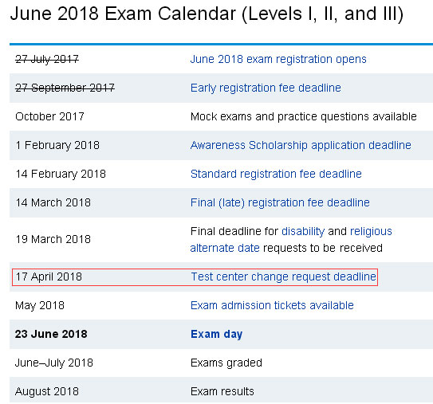Click the Exams graded row text
Screen dimensions: 433x404
click(x=226, y=363)
